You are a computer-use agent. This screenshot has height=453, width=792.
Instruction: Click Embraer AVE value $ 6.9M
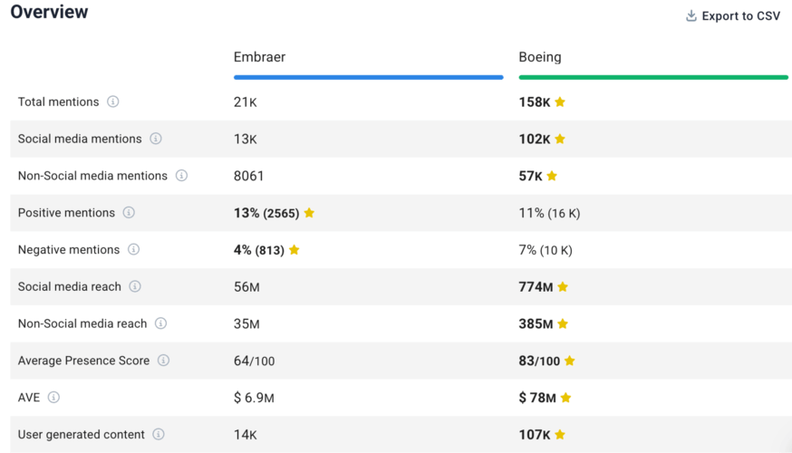254,398
